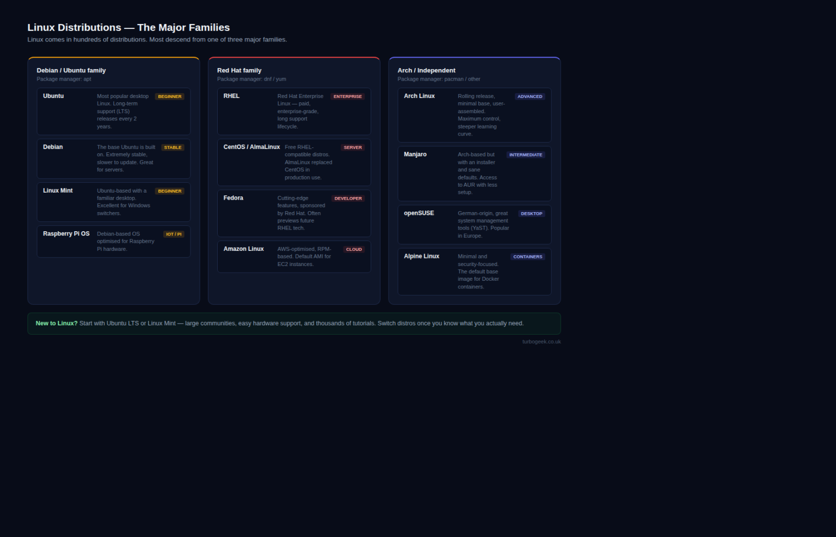Click the "Ubuntu-based with a familiar desktop" description
Image resolution: width=836 pixels, height=537 pixels.
tap(124, 202)
